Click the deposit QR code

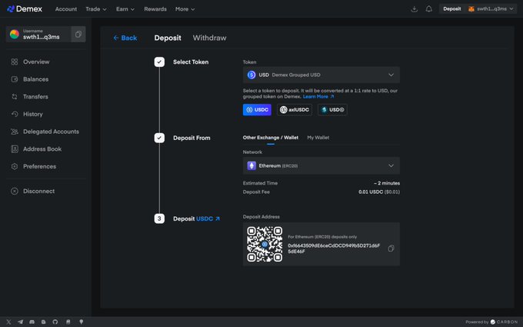pos(264,244)
